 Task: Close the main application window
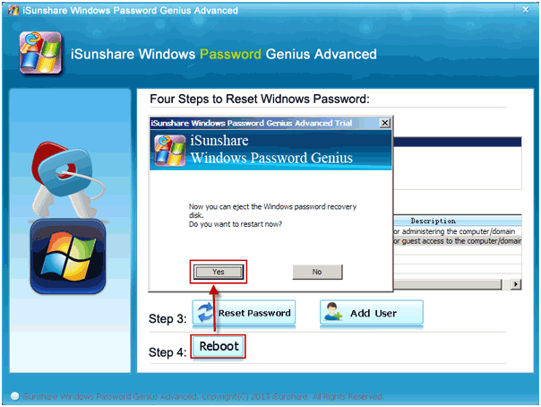526,10
